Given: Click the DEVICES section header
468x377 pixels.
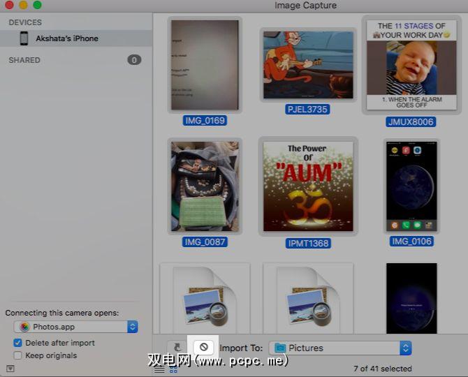Looking at the screenshot, I should click(x=25, y=22).
